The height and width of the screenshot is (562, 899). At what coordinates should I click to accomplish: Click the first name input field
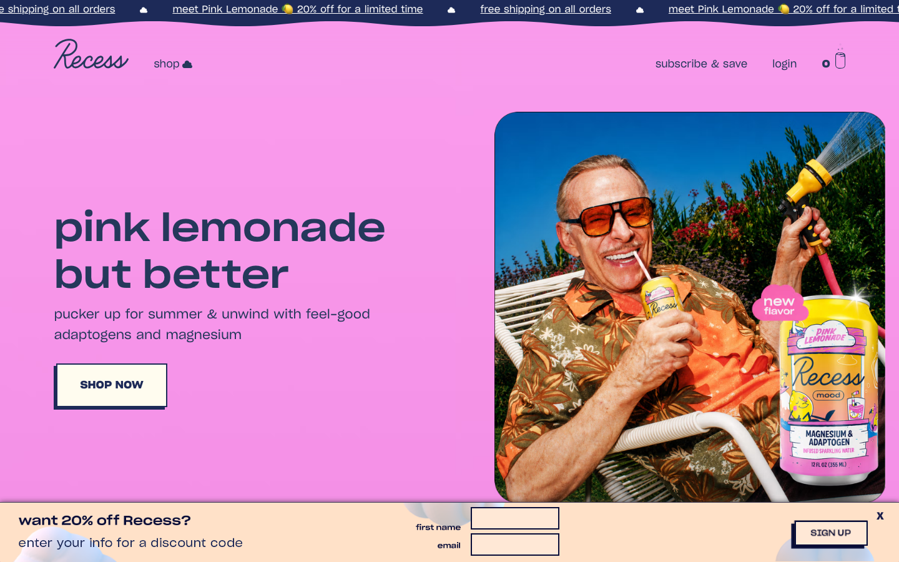[x=515, y=518]
